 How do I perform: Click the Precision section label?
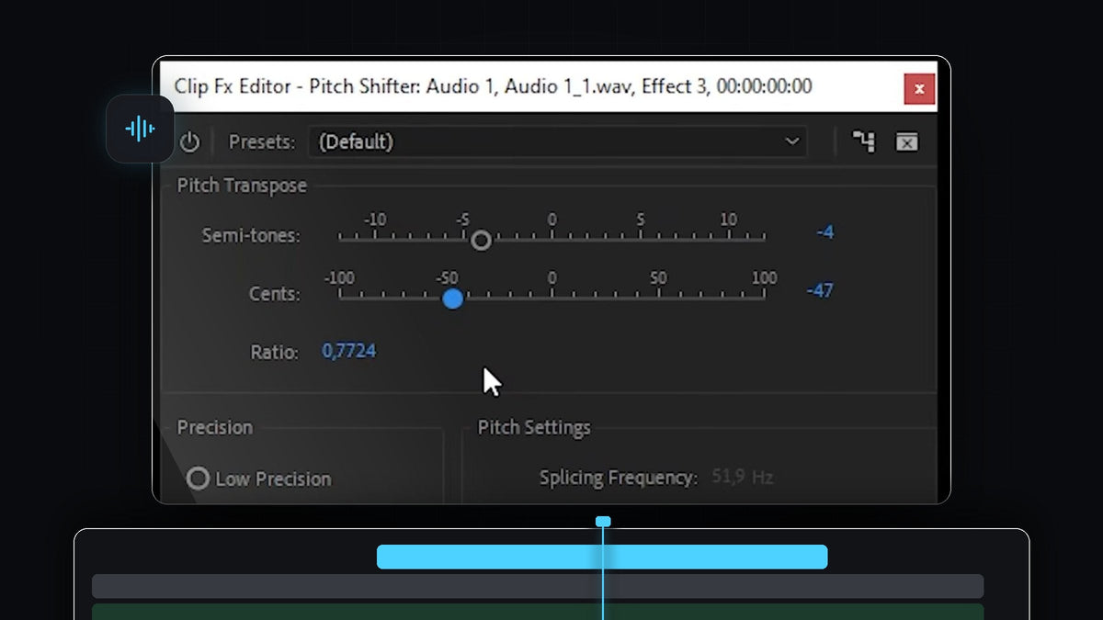(214, 427)
